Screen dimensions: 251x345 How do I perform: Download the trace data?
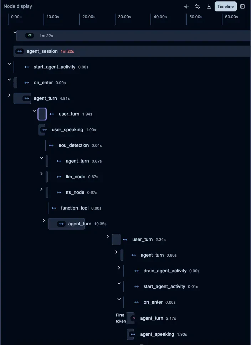pyautogui.click(x=209, y=6)
